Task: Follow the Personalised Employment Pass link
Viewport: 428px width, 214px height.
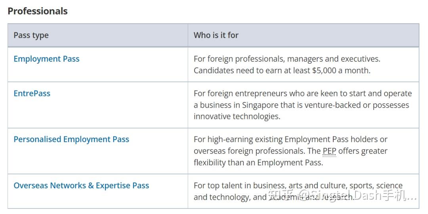Action: pyautogui.click(x=71, y=140)
